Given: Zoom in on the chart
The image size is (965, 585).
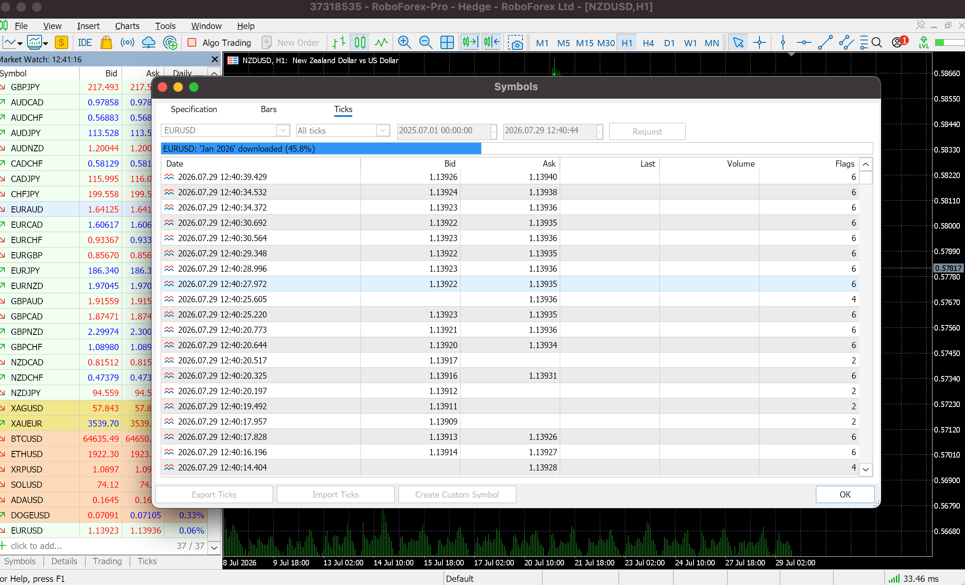Looking at the screenshot, I should pyautogui.click(x=404, y=42).
